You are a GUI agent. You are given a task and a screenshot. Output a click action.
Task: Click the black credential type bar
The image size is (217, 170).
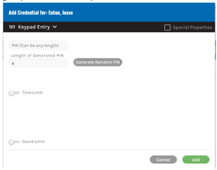[109, 27]
